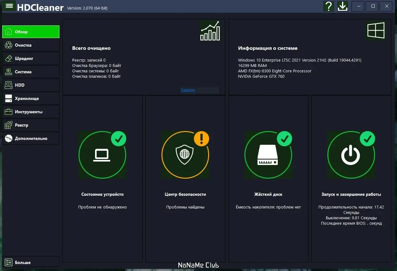The height and width of the screenshot is (271, 397).
Task: Click the Состояние устройств title
Action: [102, 194]
